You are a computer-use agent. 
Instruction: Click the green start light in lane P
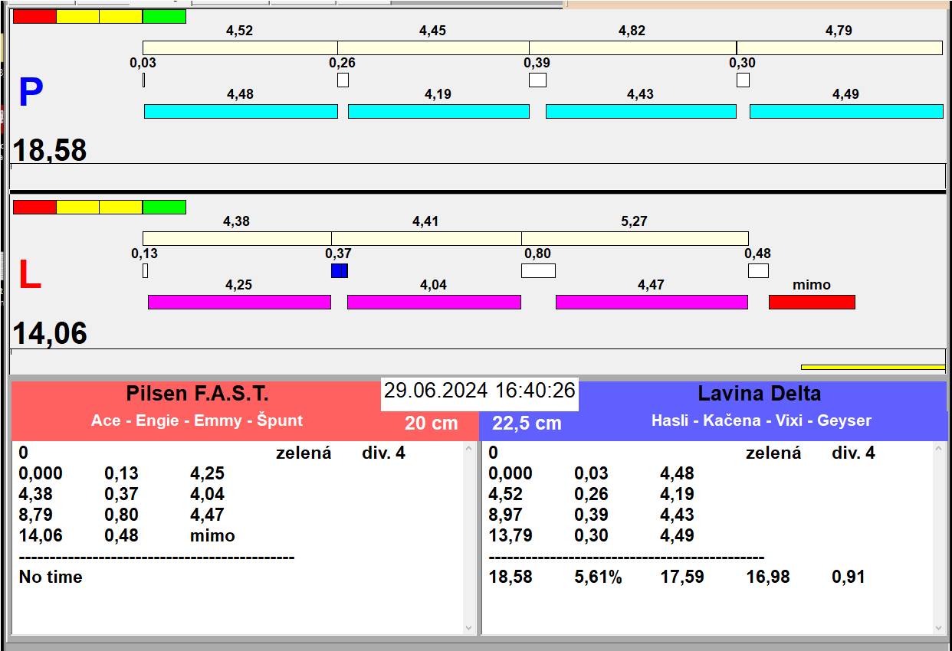(x=164, y=16)
